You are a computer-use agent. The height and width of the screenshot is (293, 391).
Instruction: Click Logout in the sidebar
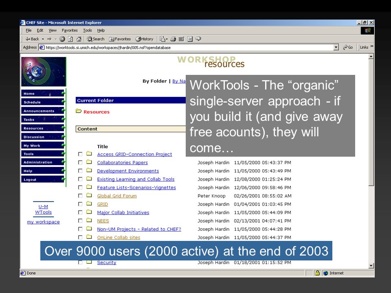[43, 179]
